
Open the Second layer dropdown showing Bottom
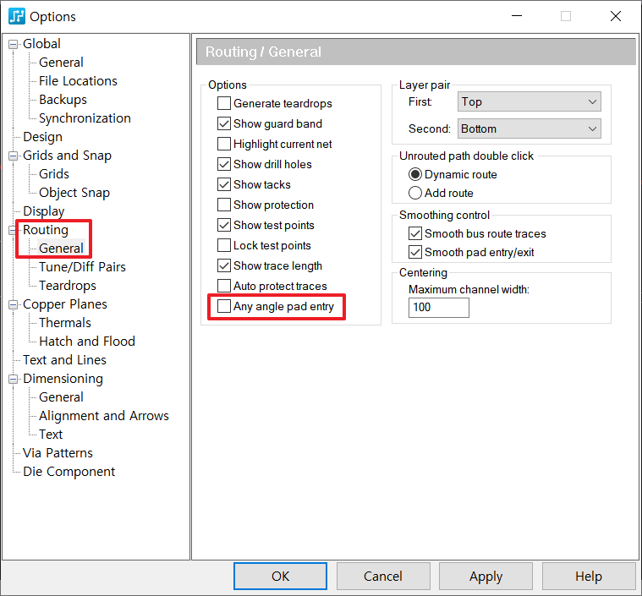click(x=529, y=128)
